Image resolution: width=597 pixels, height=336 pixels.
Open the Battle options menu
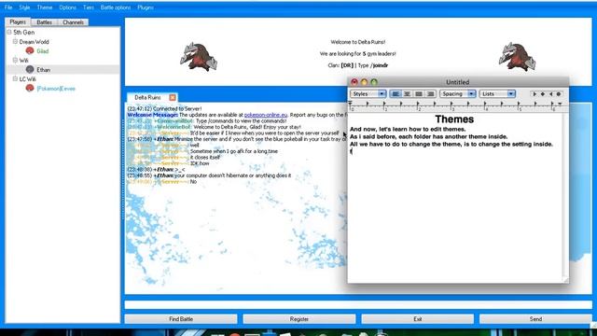(116, 7)
